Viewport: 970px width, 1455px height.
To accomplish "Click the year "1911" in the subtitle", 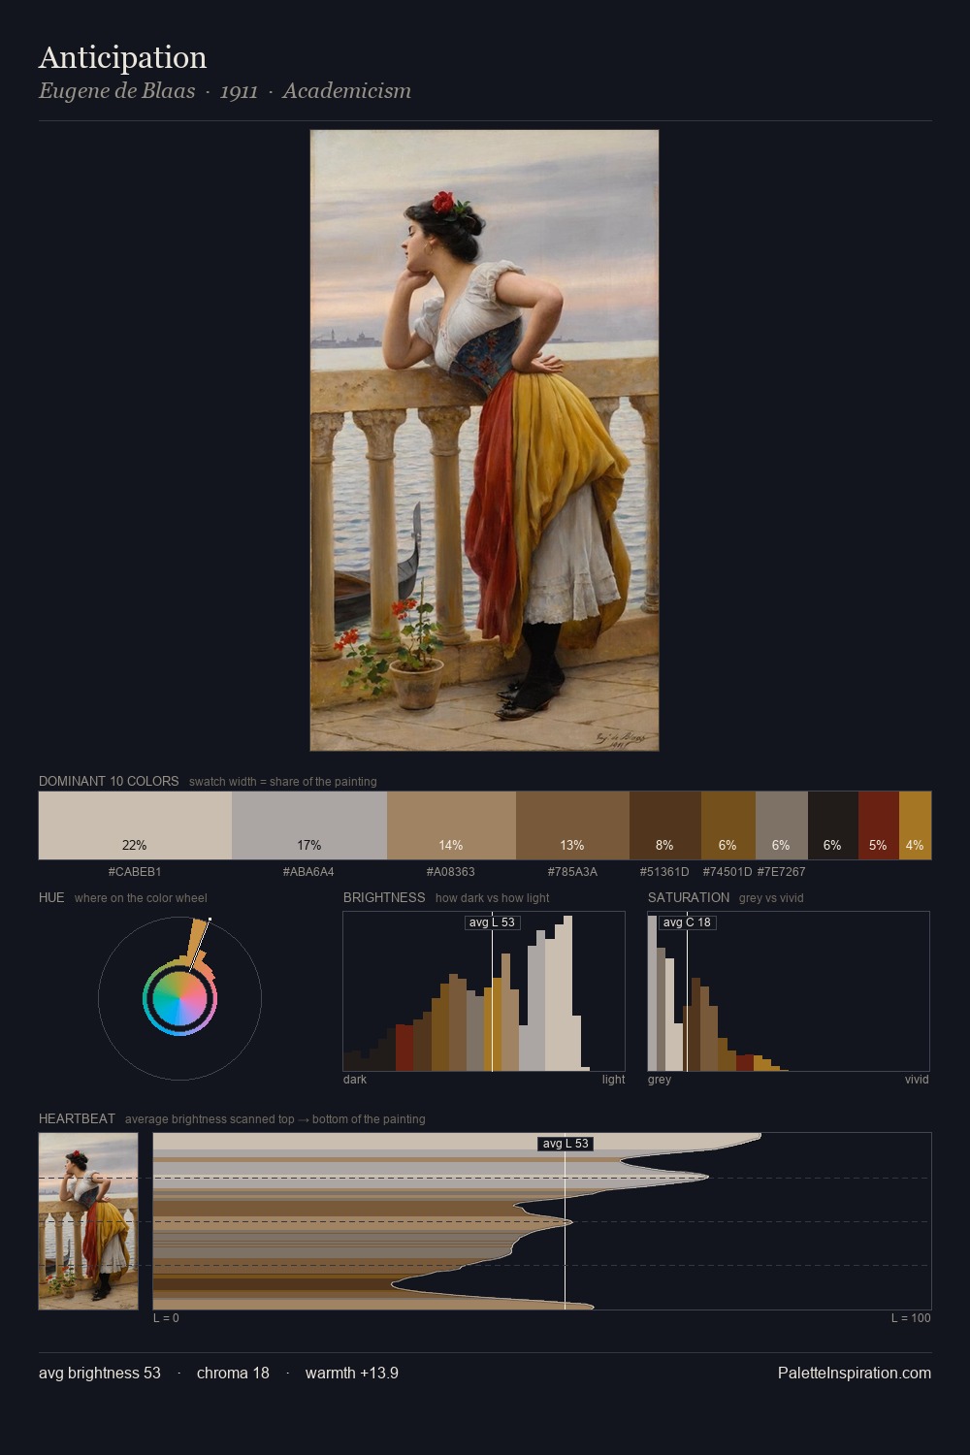I will [x=239, y=91].
